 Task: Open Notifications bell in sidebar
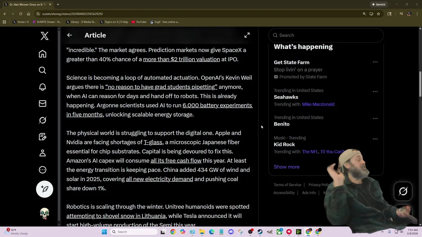pyautogui.click(x=43, y=87)
